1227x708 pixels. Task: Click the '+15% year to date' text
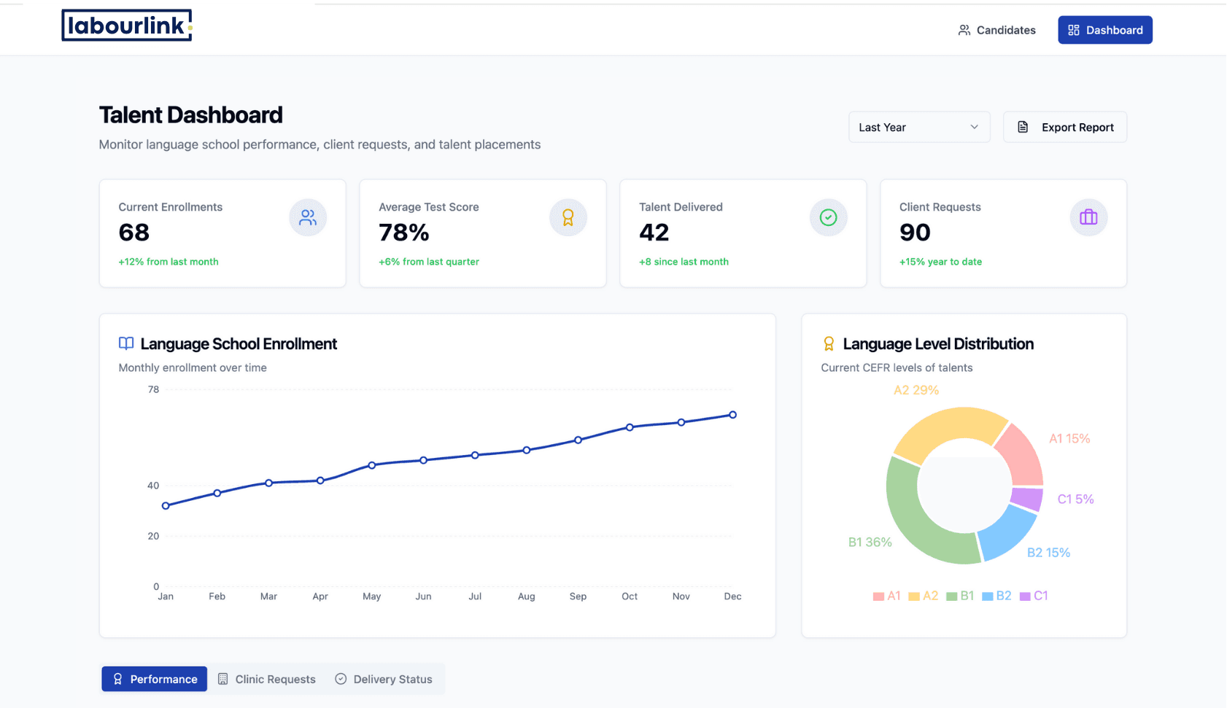click(x=940, y=262)
